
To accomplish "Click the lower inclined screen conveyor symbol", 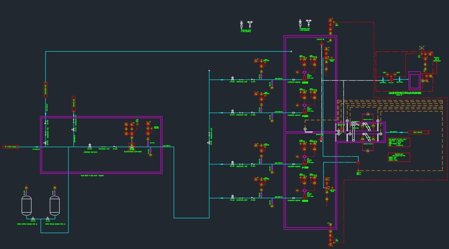I will (367, 137).
